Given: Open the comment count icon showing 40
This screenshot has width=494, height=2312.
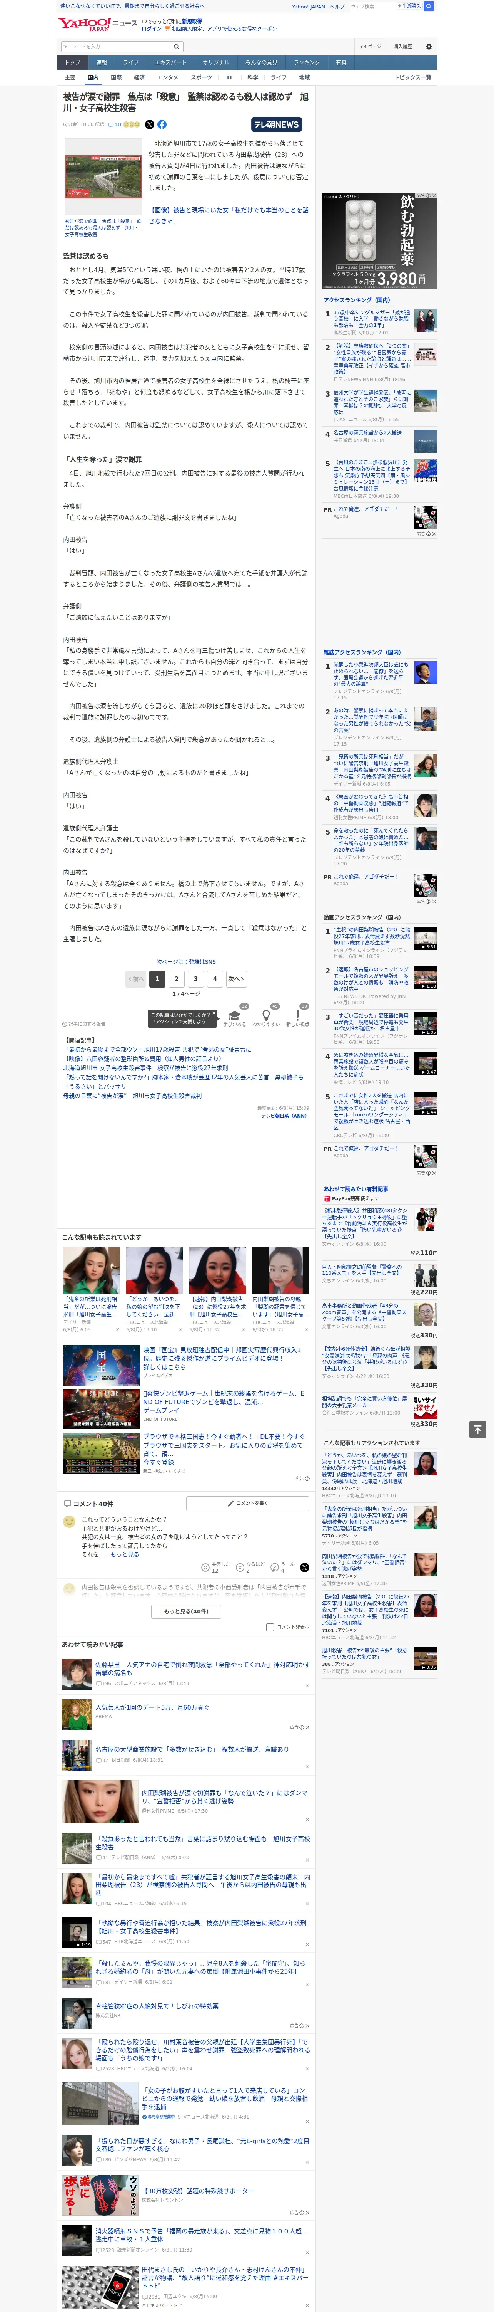Looking at the screenshot, I should point(114,125).
